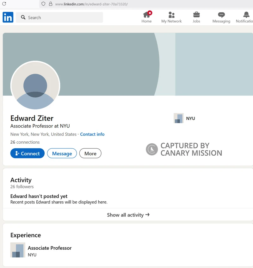253x268 pixels.
Task: Click Show all activity link
Action: [128, 215]
